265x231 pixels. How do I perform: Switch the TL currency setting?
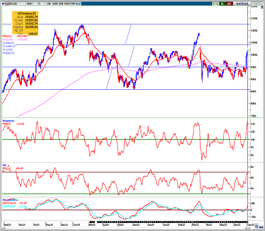tap(39, 4)
